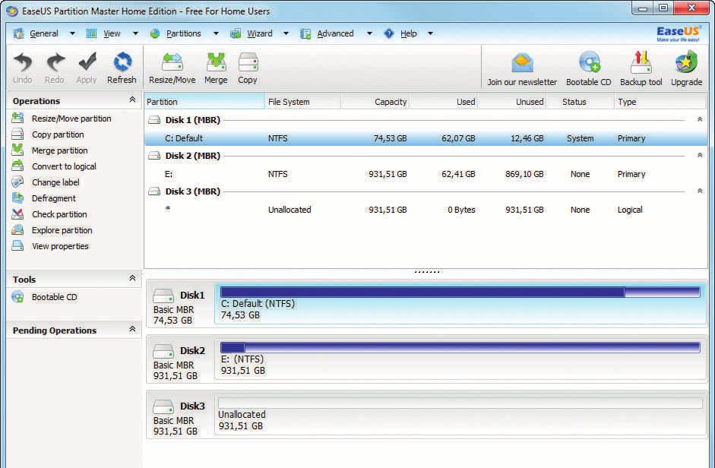Open the Advanced menu dropdown arrow
Screen dimensions: 715x468
pyautogui.click(x=369, y=33)
